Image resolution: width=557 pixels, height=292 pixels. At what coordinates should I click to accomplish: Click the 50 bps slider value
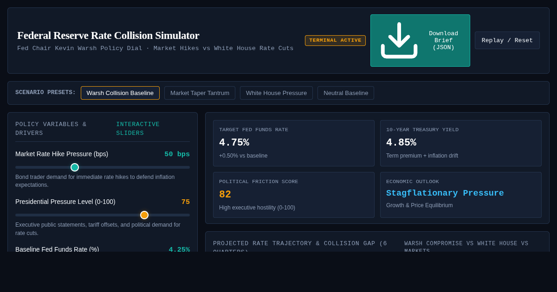(x=177, y=154)
